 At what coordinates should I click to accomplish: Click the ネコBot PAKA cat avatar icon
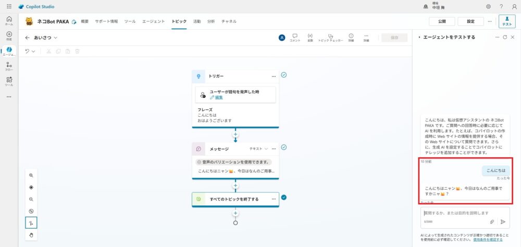pos(30,21)
